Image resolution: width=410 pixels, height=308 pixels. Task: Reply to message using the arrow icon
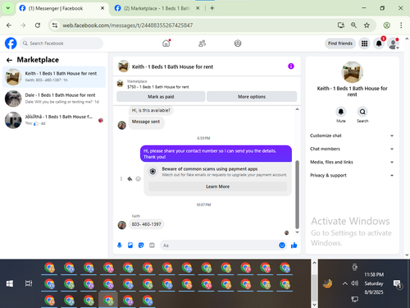pos(130,179)
